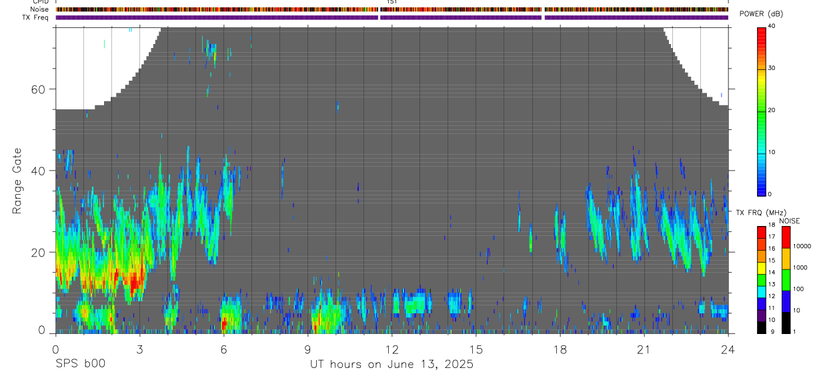Click the '3' hour tick on the time axis
Screen dimensions: 819x378
tap(139, 349)
